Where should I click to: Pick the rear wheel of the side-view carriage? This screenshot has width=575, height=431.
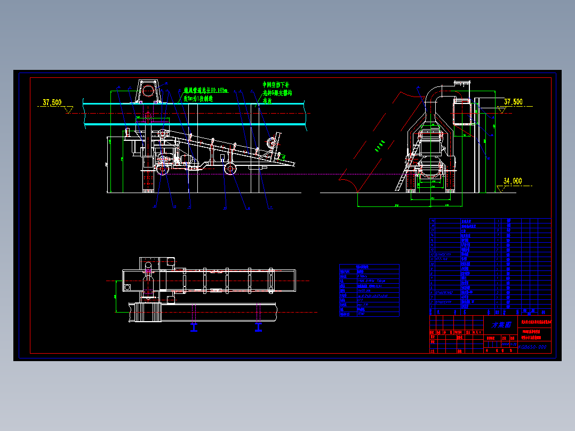[230, 169]
